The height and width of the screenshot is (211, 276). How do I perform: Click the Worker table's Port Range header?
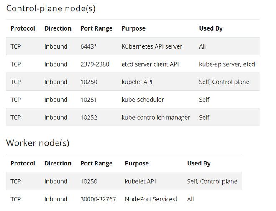click(97, 163)
